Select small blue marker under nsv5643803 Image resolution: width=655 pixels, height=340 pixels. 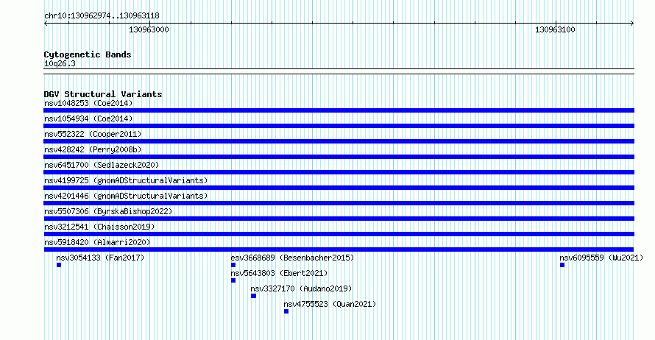[x=233, y=280]
